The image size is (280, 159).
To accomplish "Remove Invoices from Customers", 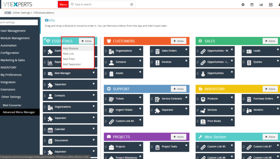I will coord(186,61).
